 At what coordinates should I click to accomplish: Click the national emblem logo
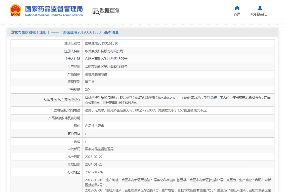pyautogui.click(x=15, y=10)
